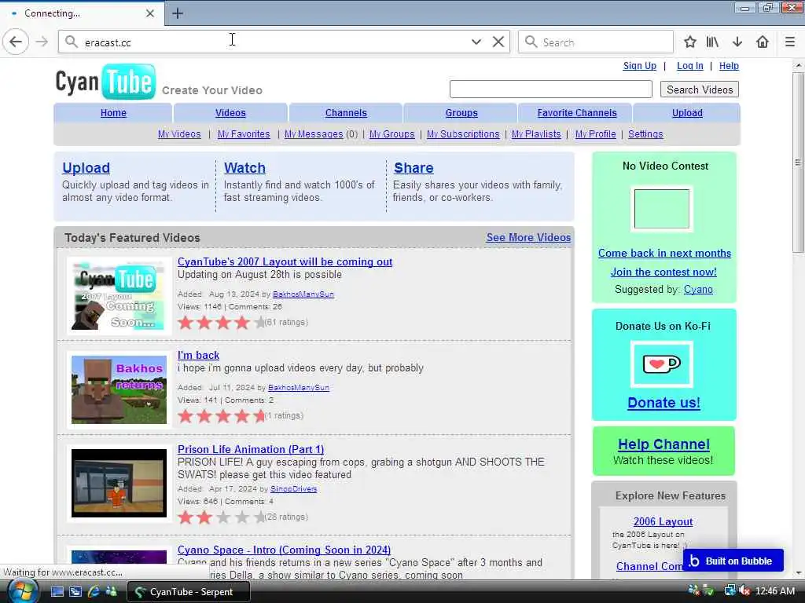Open Settings in the submenu
This screenshot has height=603, width=805.
tap(645, 133)
